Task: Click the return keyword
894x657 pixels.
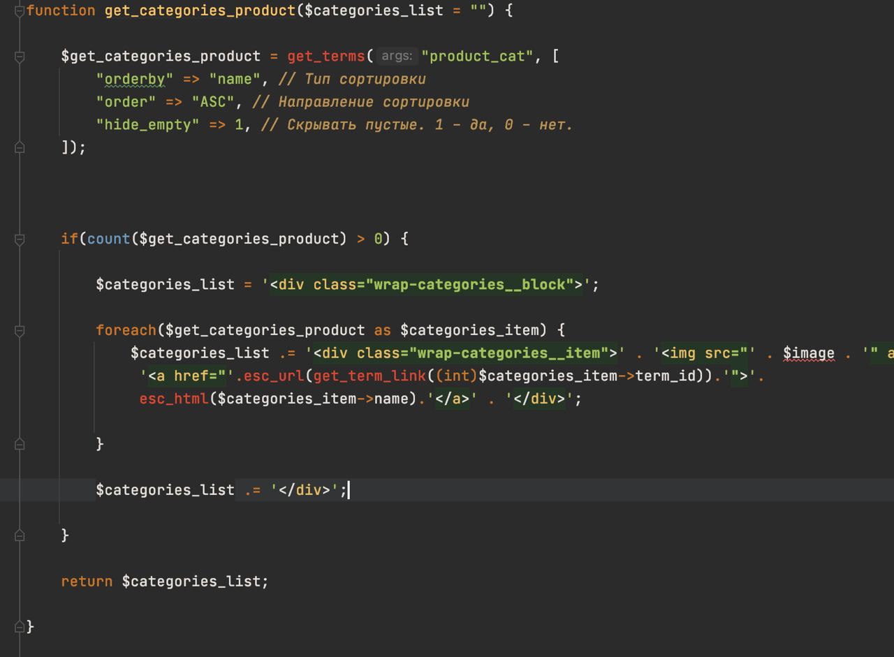Action: tap(87, 581)
